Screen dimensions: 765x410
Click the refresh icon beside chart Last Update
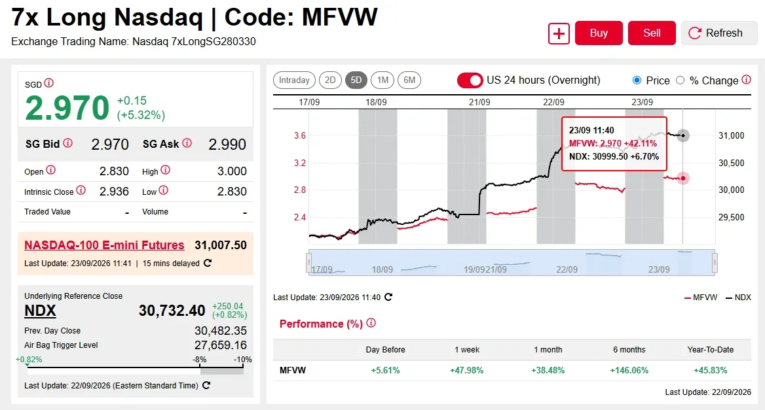coord(388,297)
